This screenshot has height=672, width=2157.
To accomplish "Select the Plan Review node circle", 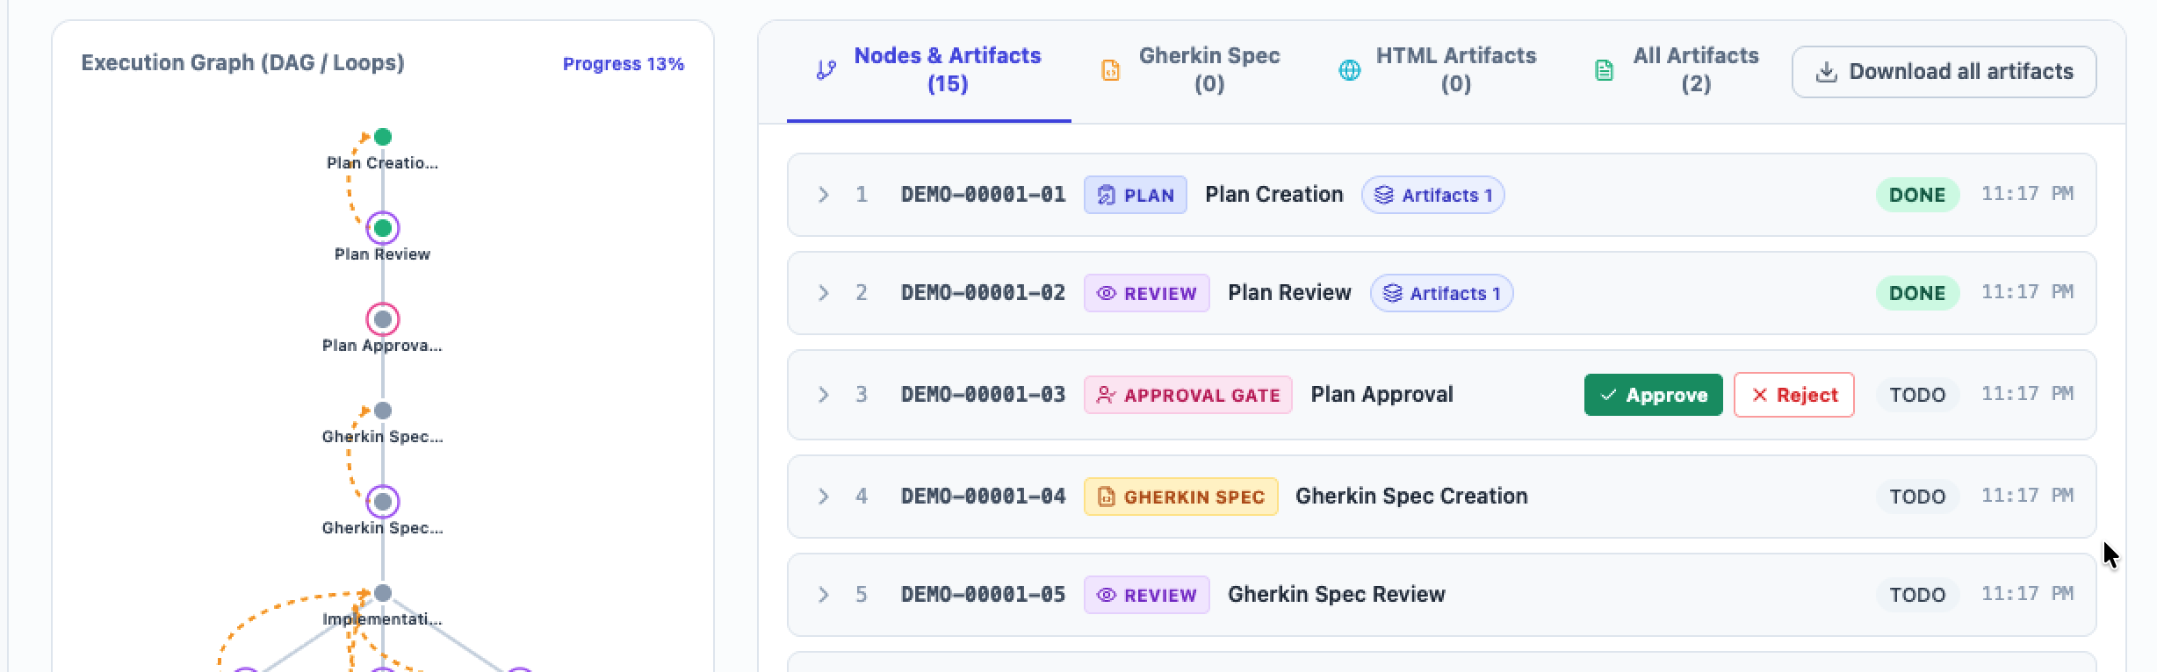I will 382,228.
